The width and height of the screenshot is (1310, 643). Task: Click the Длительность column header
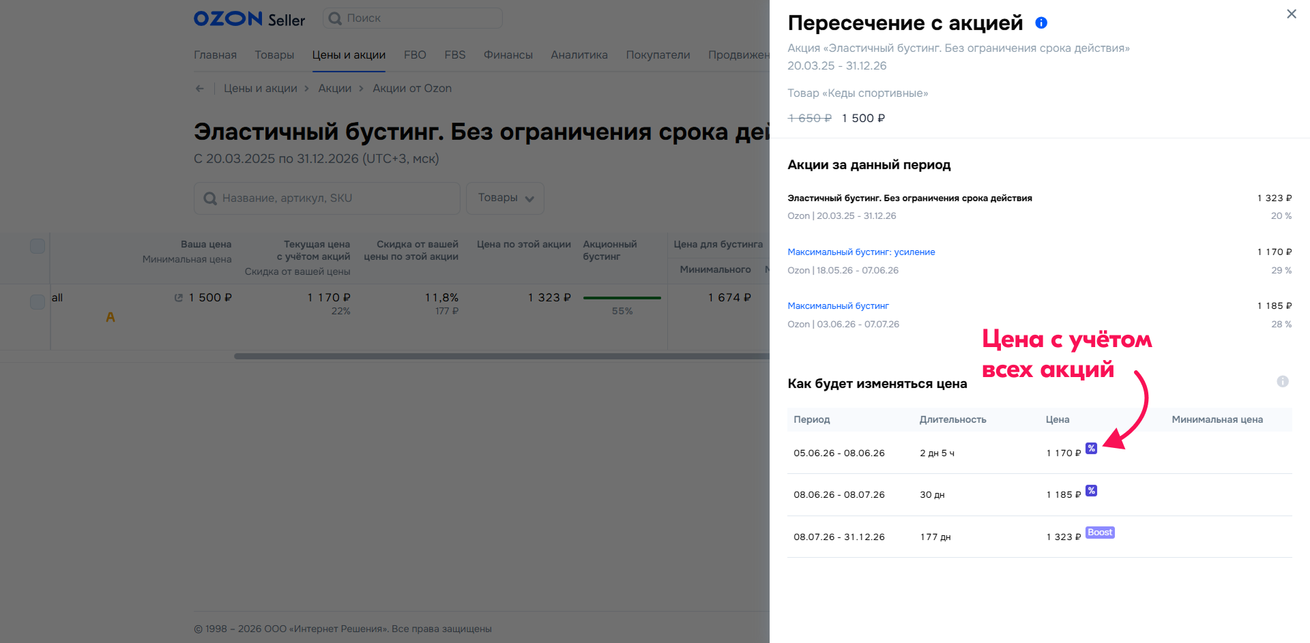click(x=952, y=420)
